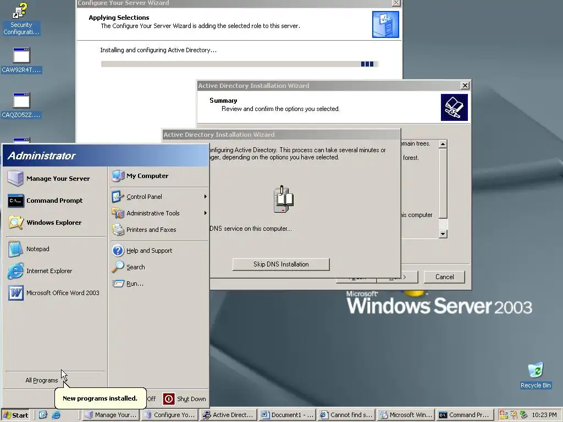Click the Configure Your Server checklist icon

coord(385,24)
